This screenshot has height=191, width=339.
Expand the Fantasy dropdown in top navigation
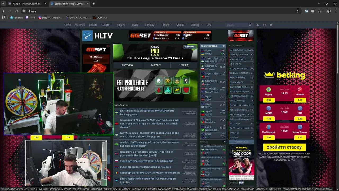pyautogui.click(x=151, y=25)
